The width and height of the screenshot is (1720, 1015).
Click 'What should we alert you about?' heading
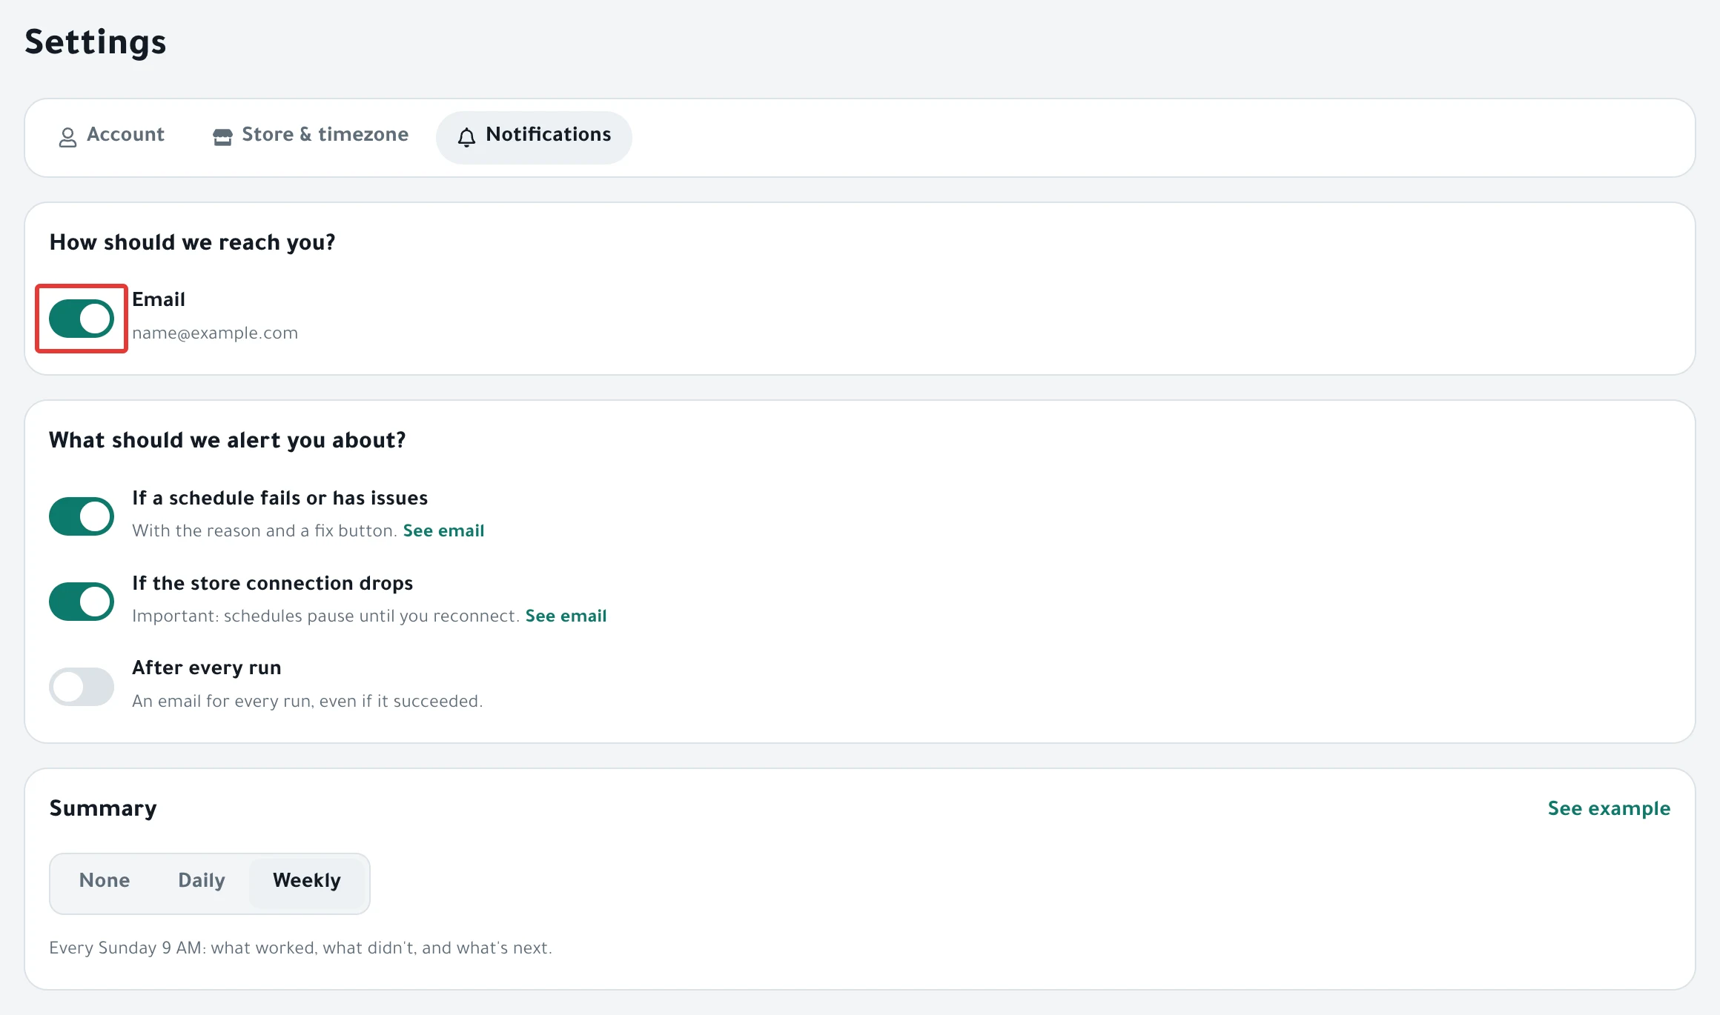[x=228, y=441]
